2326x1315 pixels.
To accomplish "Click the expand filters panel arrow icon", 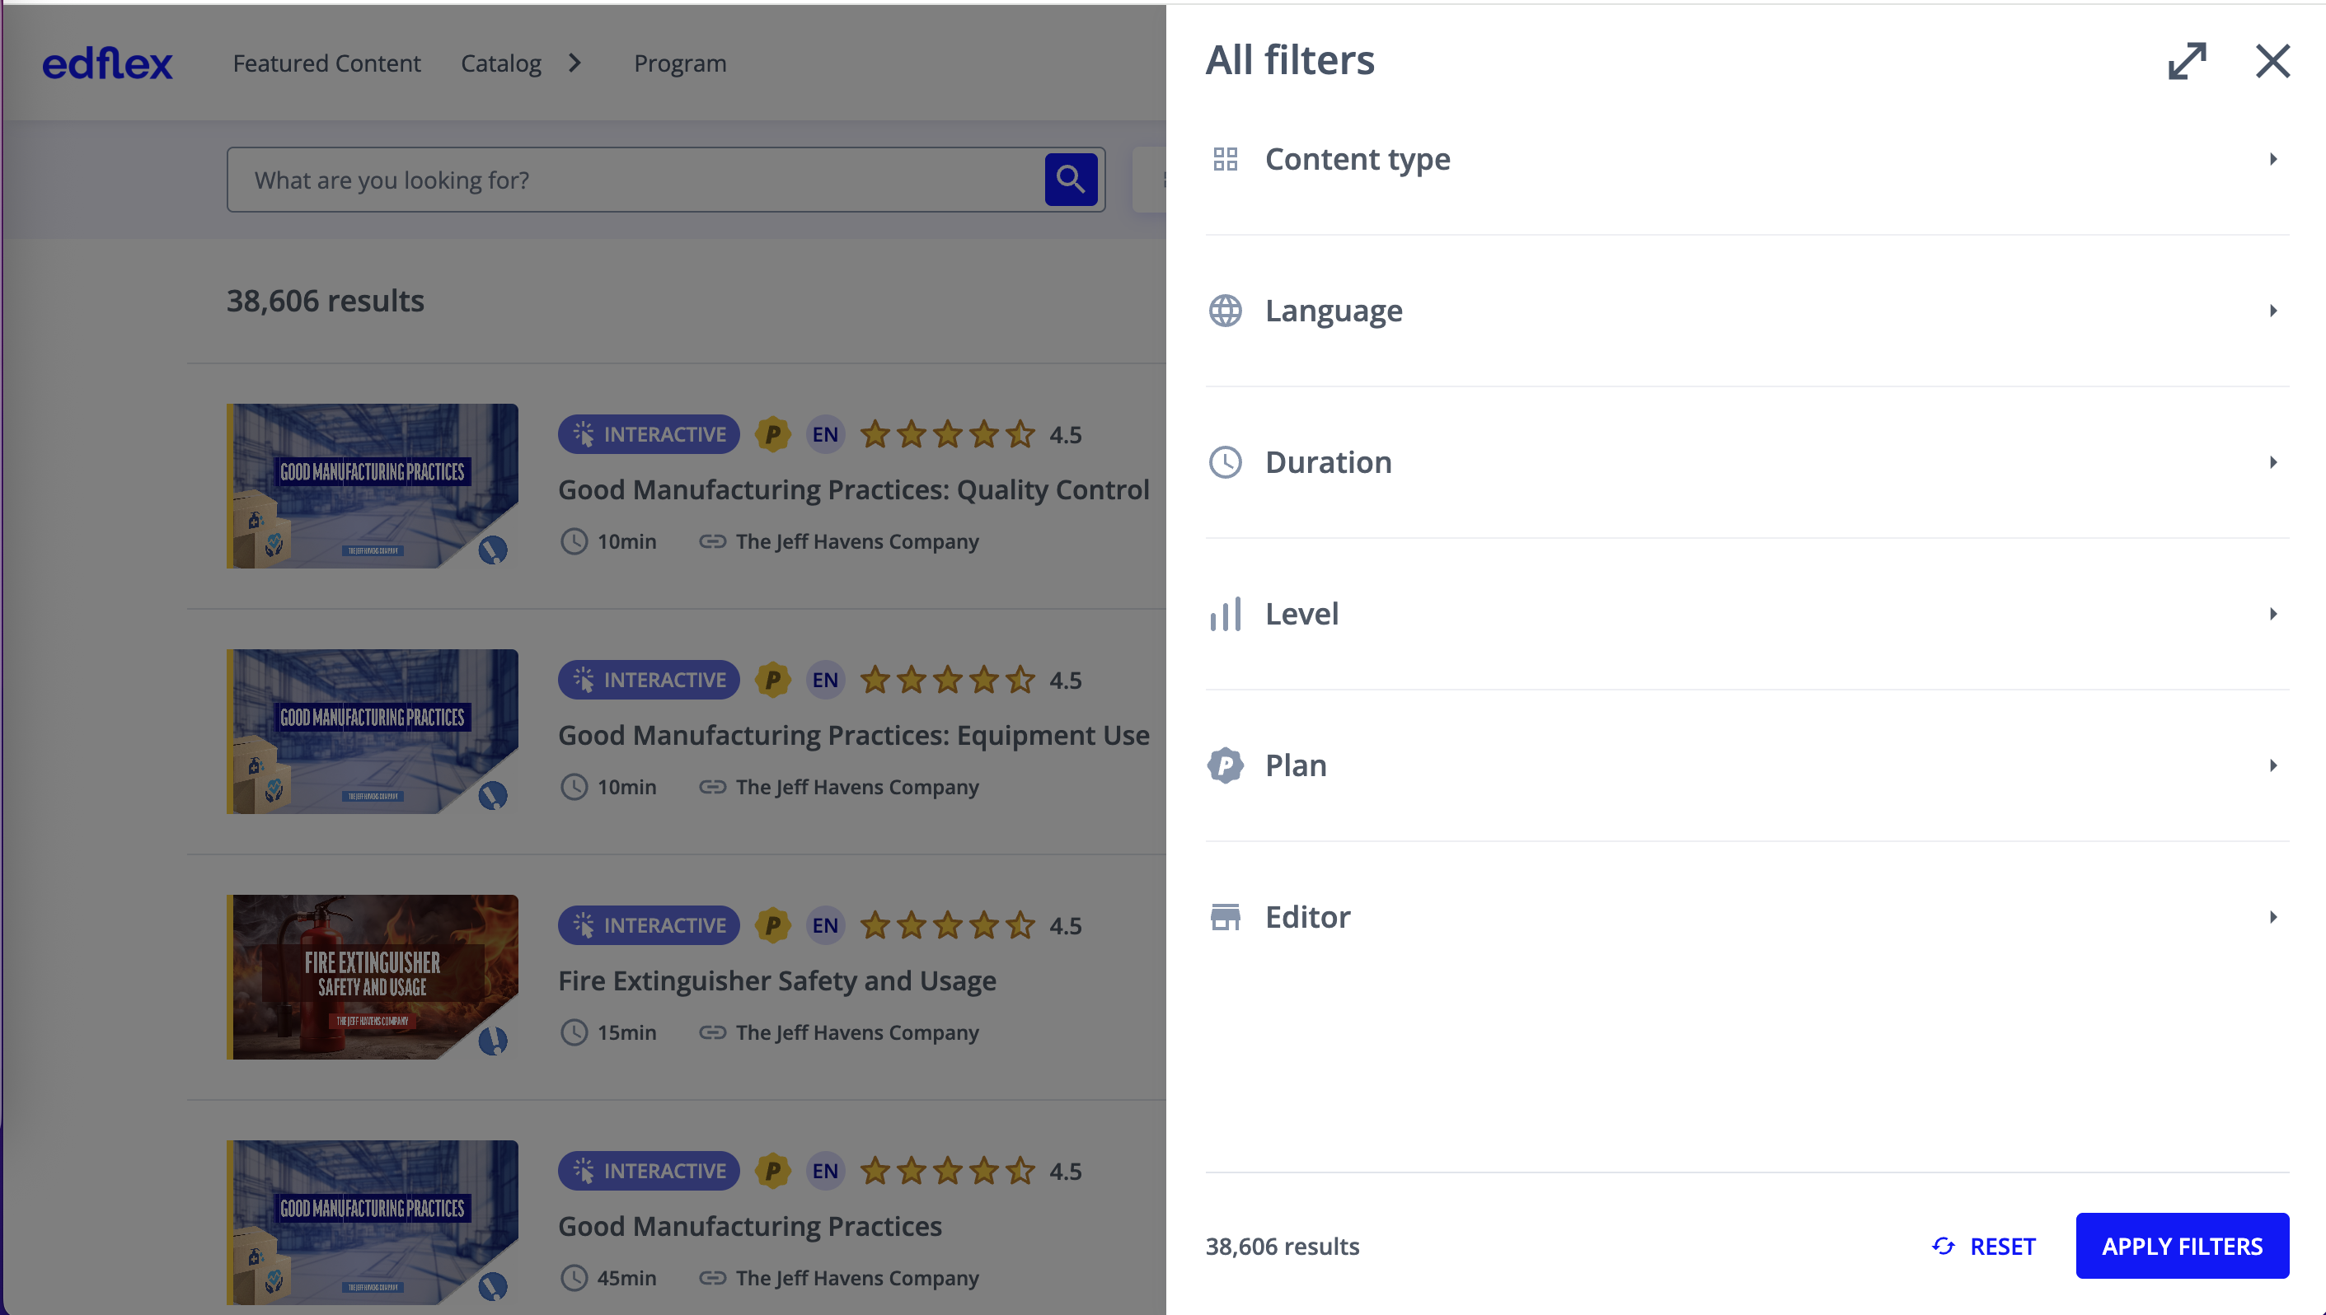I will click(x=2187, y=60).
